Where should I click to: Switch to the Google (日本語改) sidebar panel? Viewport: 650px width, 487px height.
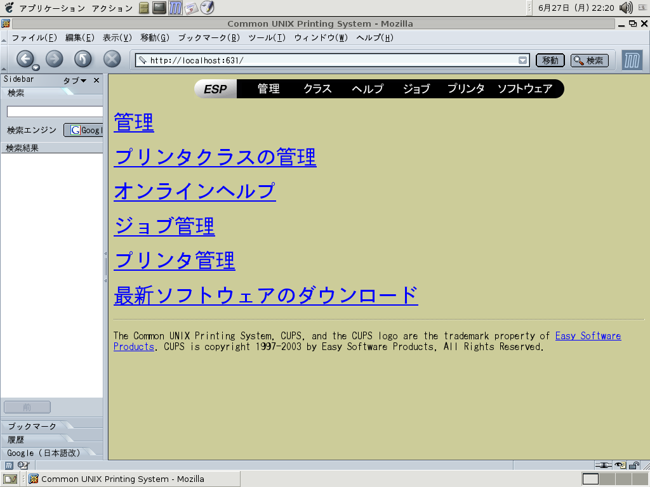(44, 453)
